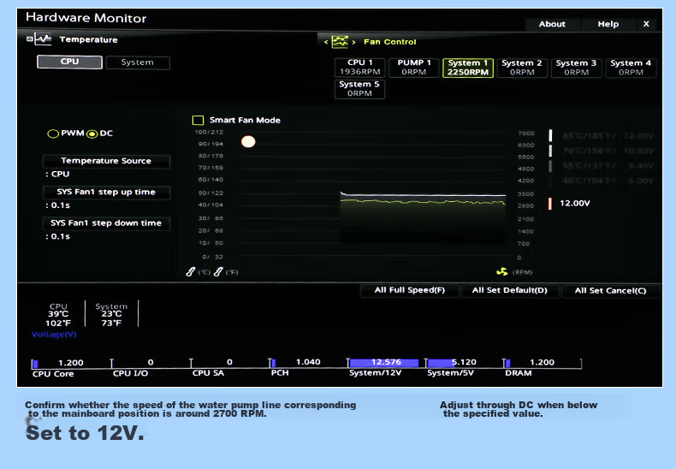Click the fan curve control point dot

pos(248,141)
